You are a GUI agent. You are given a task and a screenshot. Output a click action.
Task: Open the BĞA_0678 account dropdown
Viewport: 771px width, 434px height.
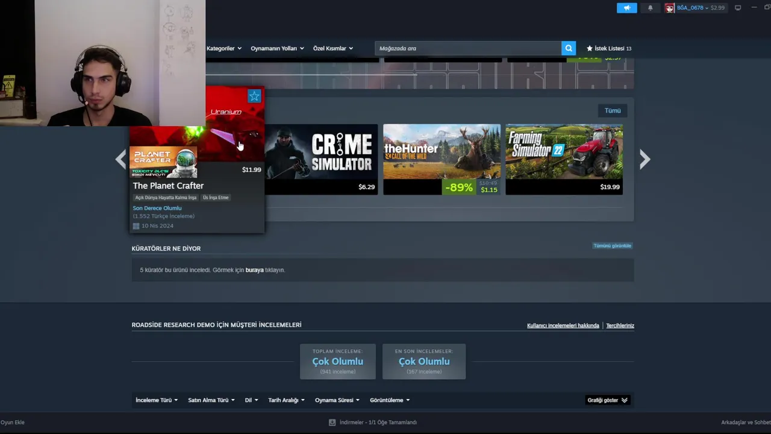tap(692, 8)
